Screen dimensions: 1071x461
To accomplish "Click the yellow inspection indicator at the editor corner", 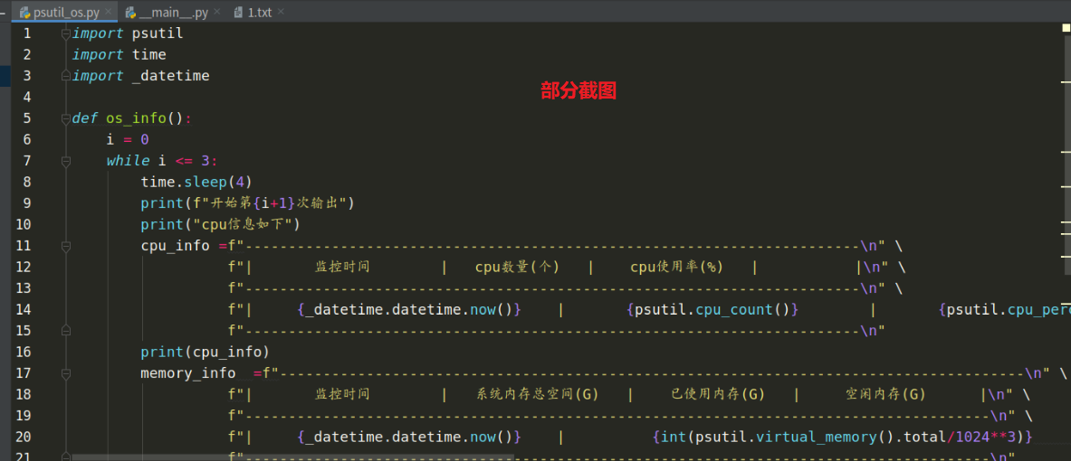I will point(1066,28).
